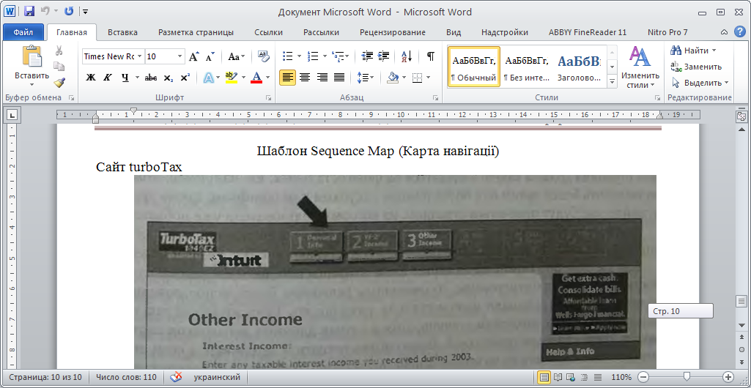This screenshot has height=388, width=751.
Task: Switch to the ABBYY FineReader 11 tab
Action: [587, 32]
